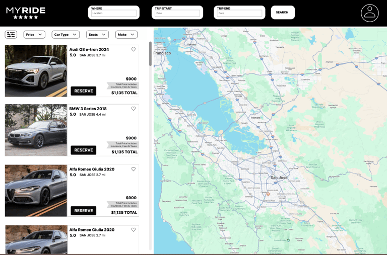Reserve the Alfa Romeo Giulia 2020

click(x=84, y=211)
